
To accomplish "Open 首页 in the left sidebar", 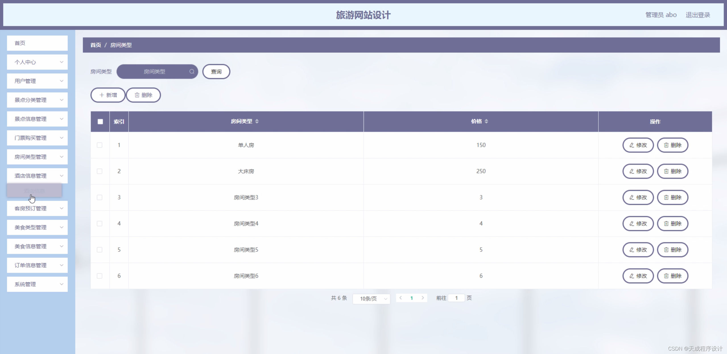I will point(37,43).
